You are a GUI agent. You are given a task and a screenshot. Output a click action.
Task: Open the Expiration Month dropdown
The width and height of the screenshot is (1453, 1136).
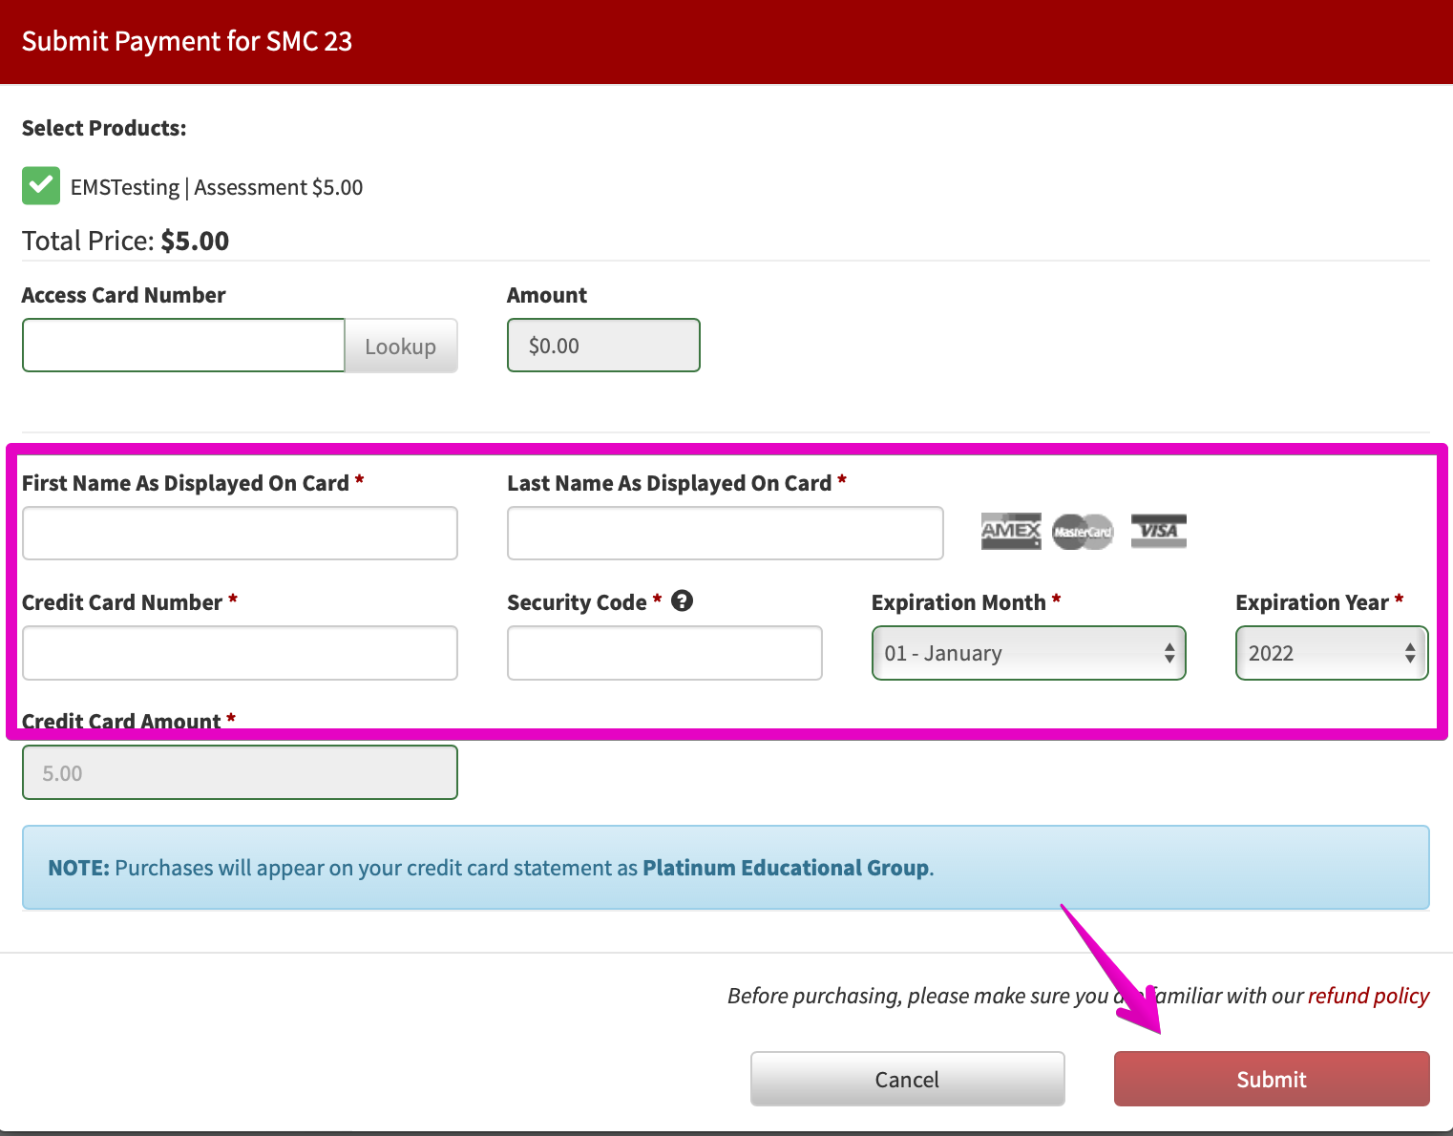click(x=1028, y=653)
